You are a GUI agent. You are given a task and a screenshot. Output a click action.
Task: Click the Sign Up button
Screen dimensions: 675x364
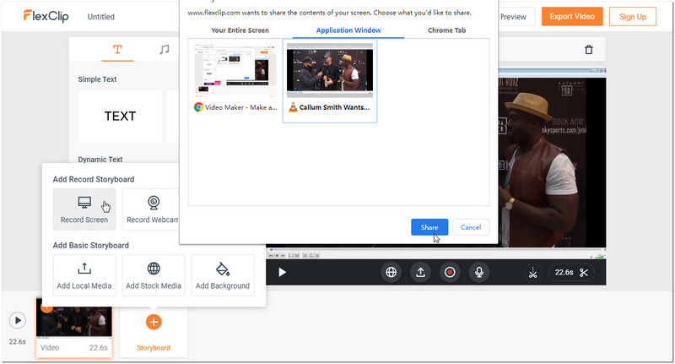click(x=632, y=17)
